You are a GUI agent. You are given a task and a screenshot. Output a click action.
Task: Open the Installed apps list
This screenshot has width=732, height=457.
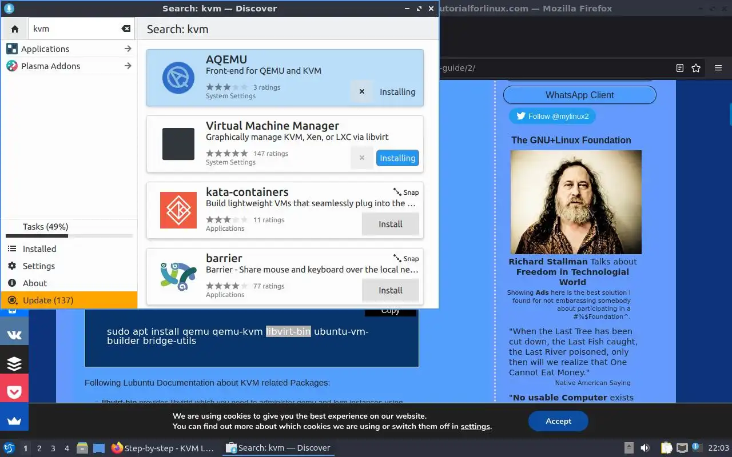pyautogui.click(x=69, y=249)
